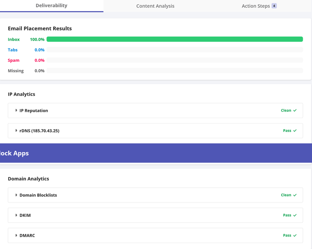
Task: Expand the DKIM row arrow
Action: pos(16,215)
